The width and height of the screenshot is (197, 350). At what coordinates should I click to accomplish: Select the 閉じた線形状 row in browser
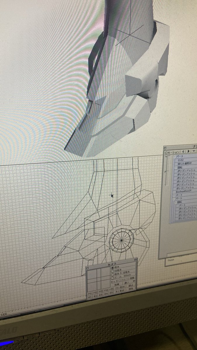(x=186, y=164)
